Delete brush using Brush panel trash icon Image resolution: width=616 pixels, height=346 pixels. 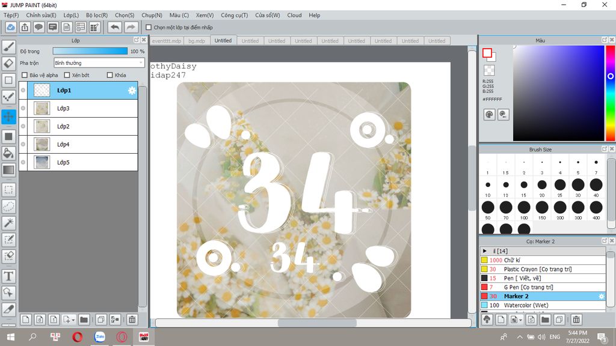click(x=576, y=320)
